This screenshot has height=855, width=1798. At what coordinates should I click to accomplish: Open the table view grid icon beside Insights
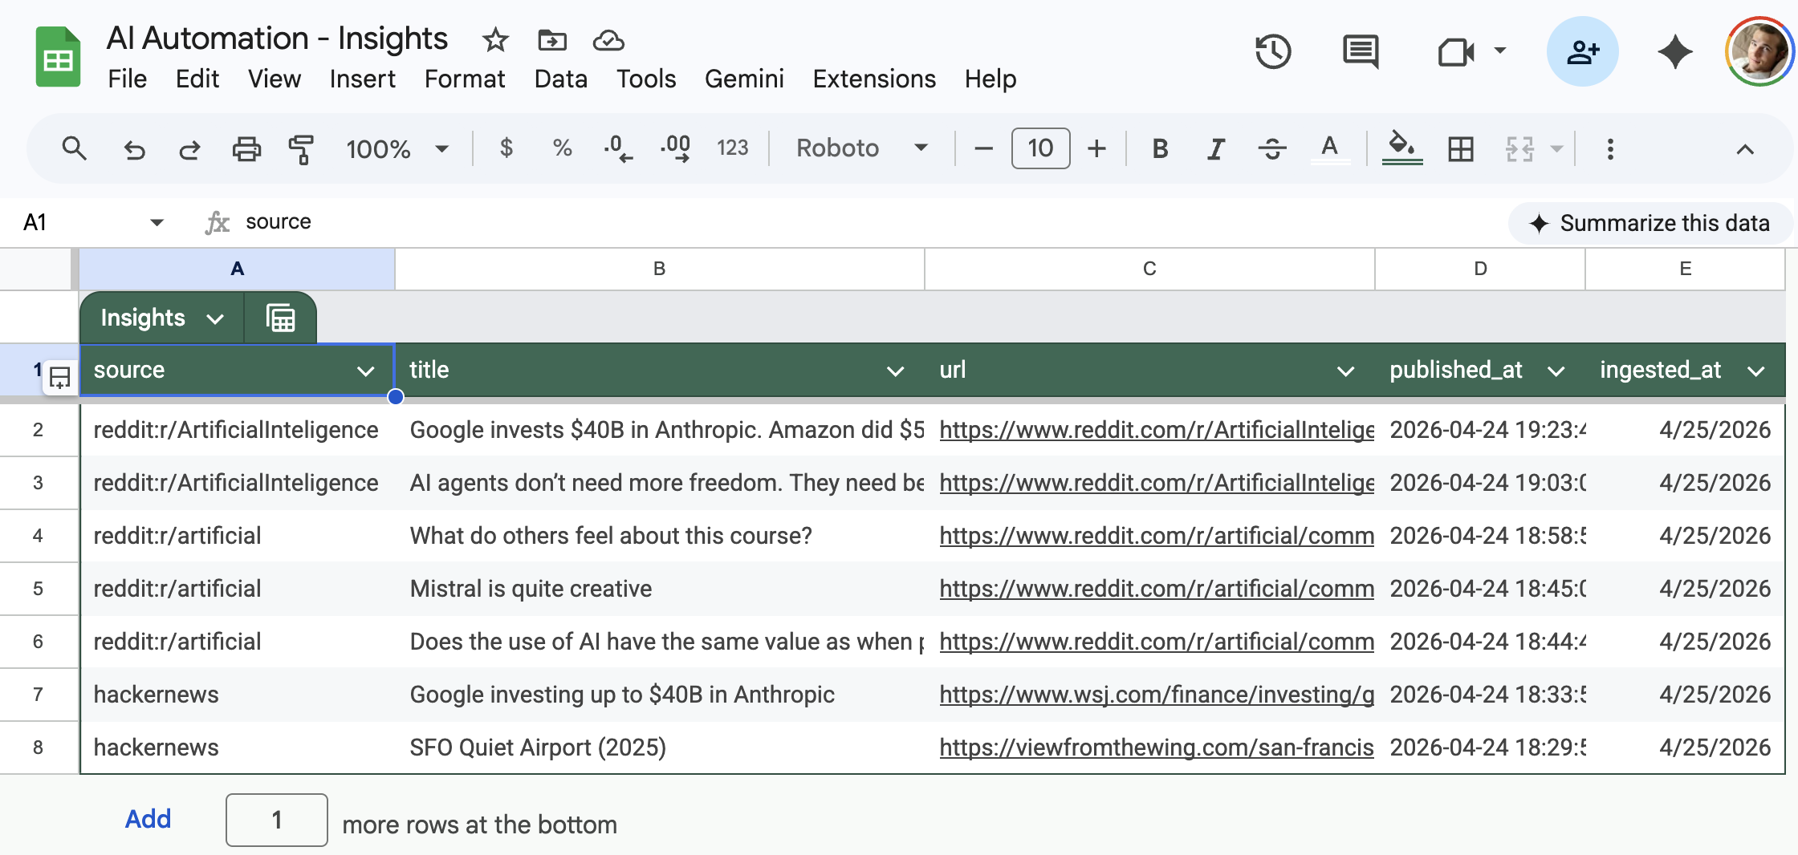[x=281, y=318]
